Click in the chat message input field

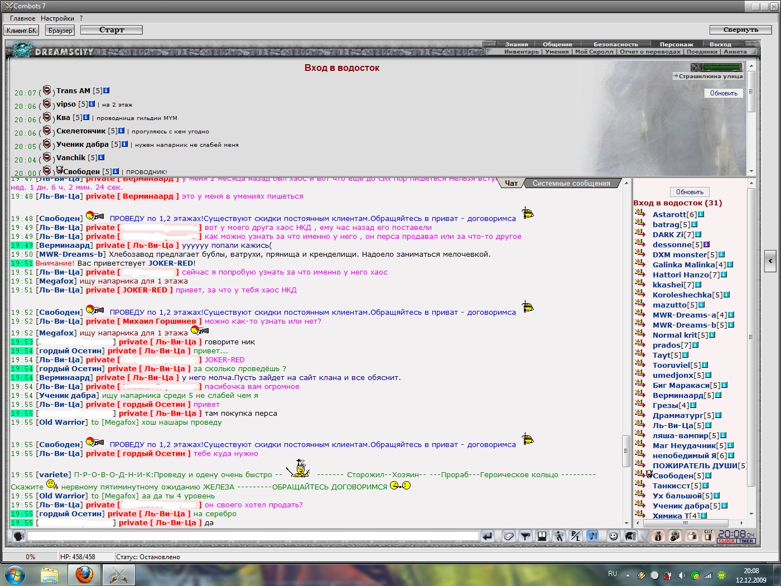pyautogui.click(x=253, y=536)
